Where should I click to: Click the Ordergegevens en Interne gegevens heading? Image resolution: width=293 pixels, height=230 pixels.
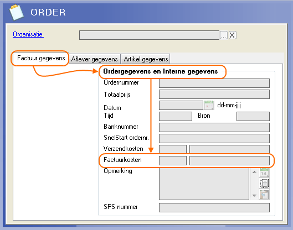(160, 71)
